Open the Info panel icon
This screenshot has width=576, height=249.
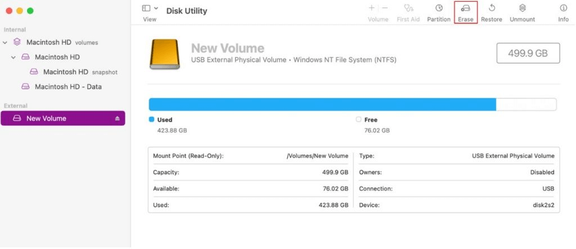click(563, 8)
